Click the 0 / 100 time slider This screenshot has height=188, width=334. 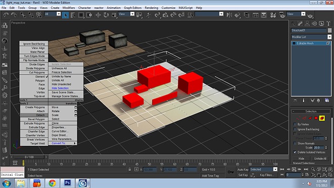point(29,157)
